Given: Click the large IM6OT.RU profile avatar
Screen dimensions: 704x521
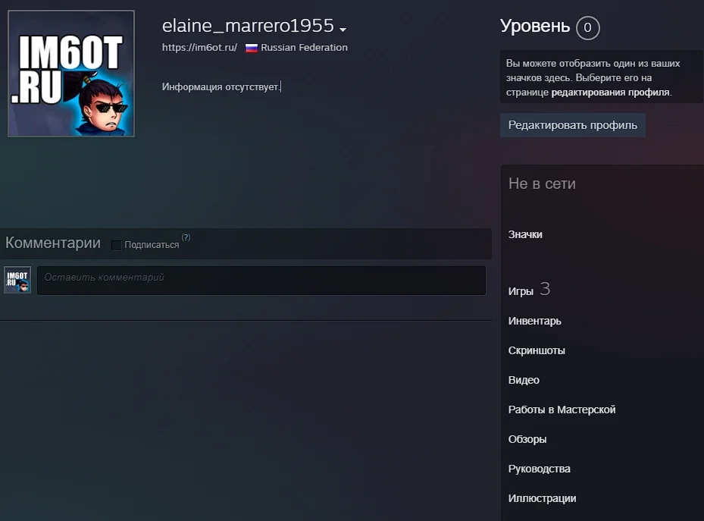Looking at the screenshot, I should [71, 74].
